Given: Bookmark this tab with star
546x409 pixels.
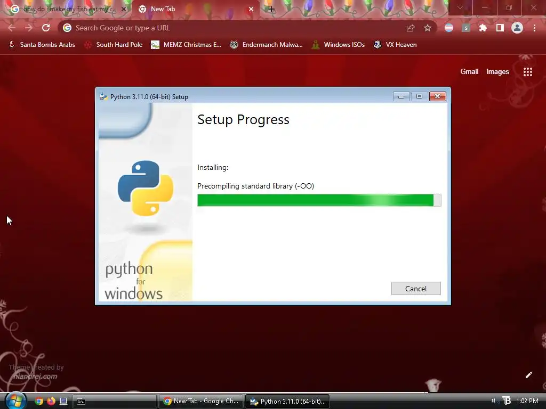Looking at the screenshot, I should pos(428,28).
